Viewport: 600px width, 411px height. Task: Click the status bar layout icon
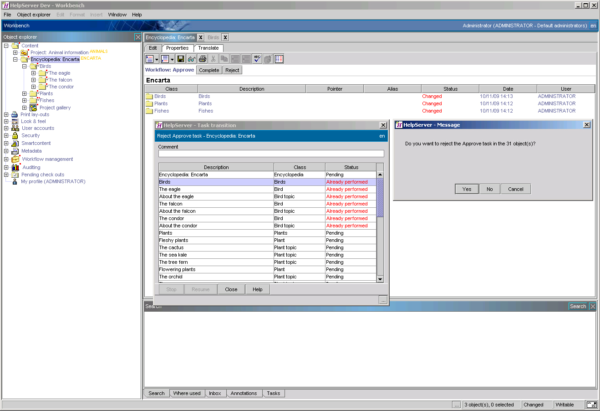click(x=591, y=405)
